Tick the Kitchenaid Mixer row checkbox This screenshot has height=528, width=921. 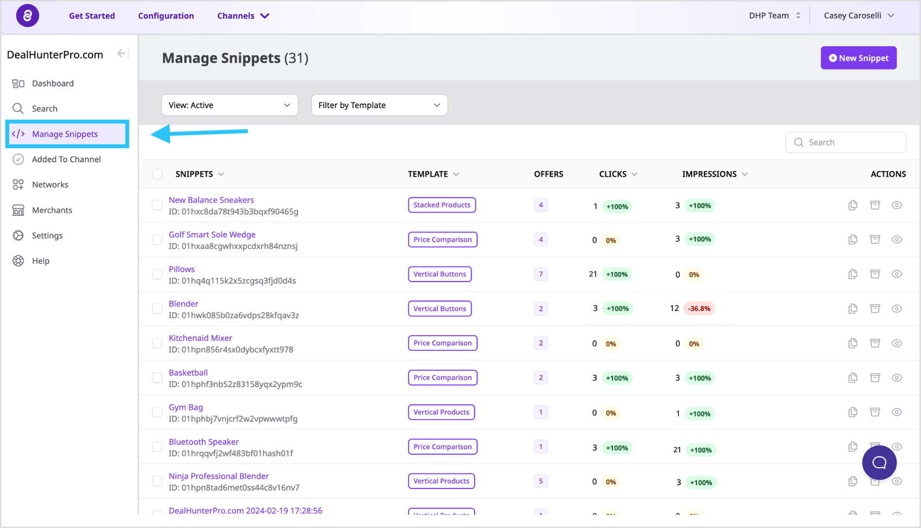tap(157, 343)
